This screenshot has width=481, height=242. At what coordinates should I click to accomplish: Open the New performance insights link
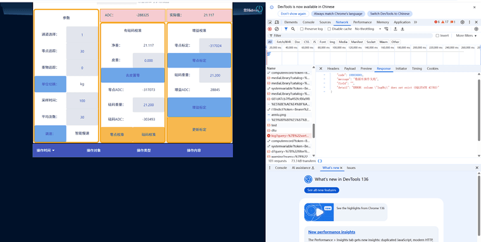tap(332, 232)
